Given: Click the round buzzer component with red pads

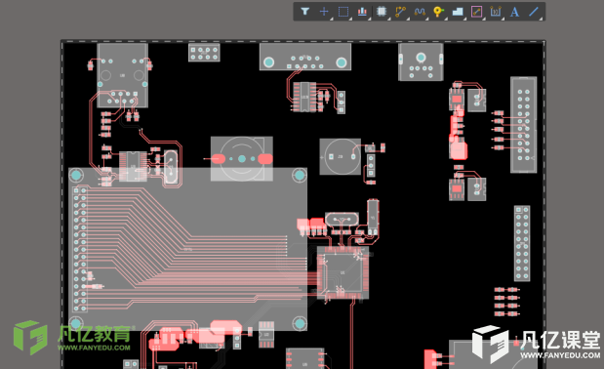Looking at the screenshot, I should point(242,158).
